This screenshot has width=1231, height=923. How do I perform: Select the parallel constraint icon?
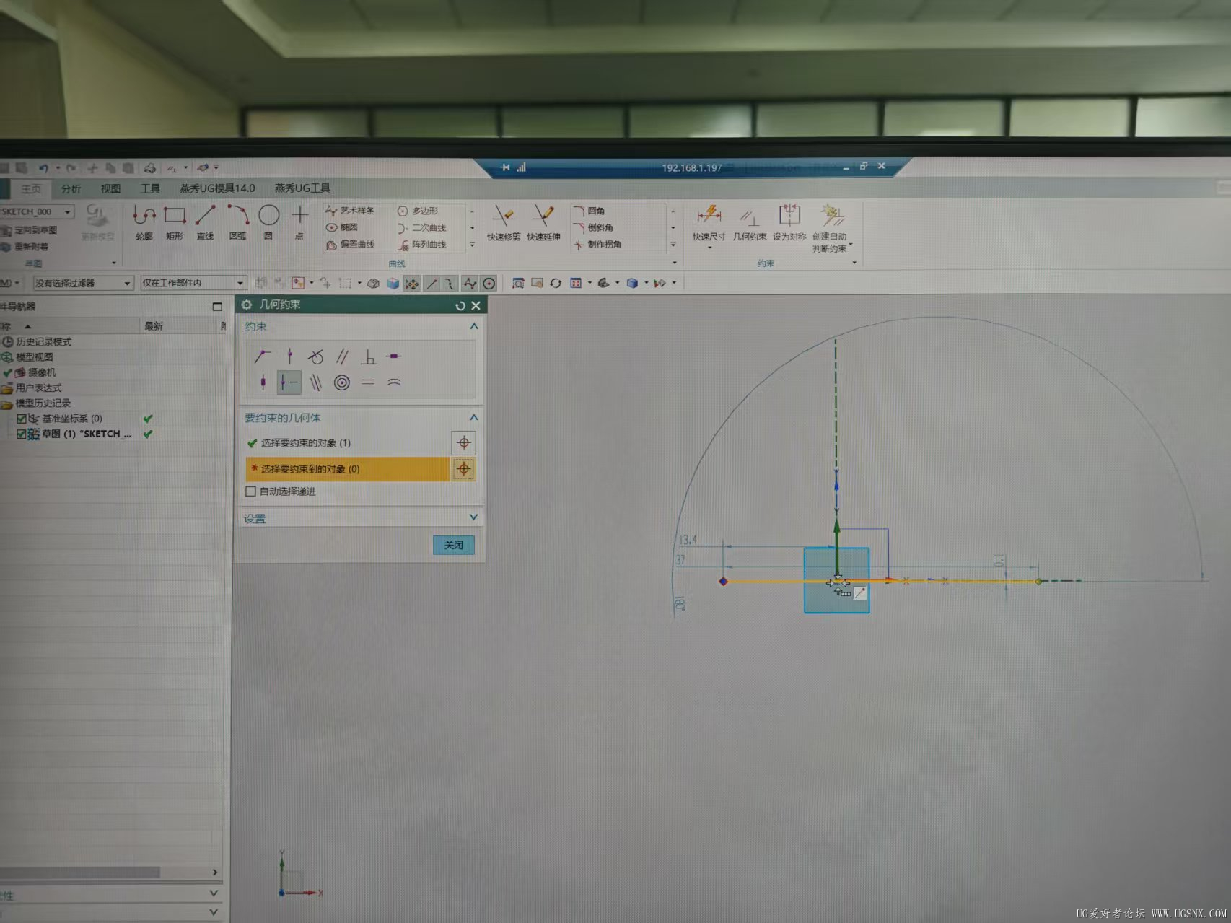[x=342, y=356]
